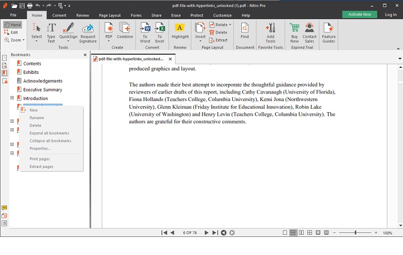Click the Redo arrow icon

[49, 6]
